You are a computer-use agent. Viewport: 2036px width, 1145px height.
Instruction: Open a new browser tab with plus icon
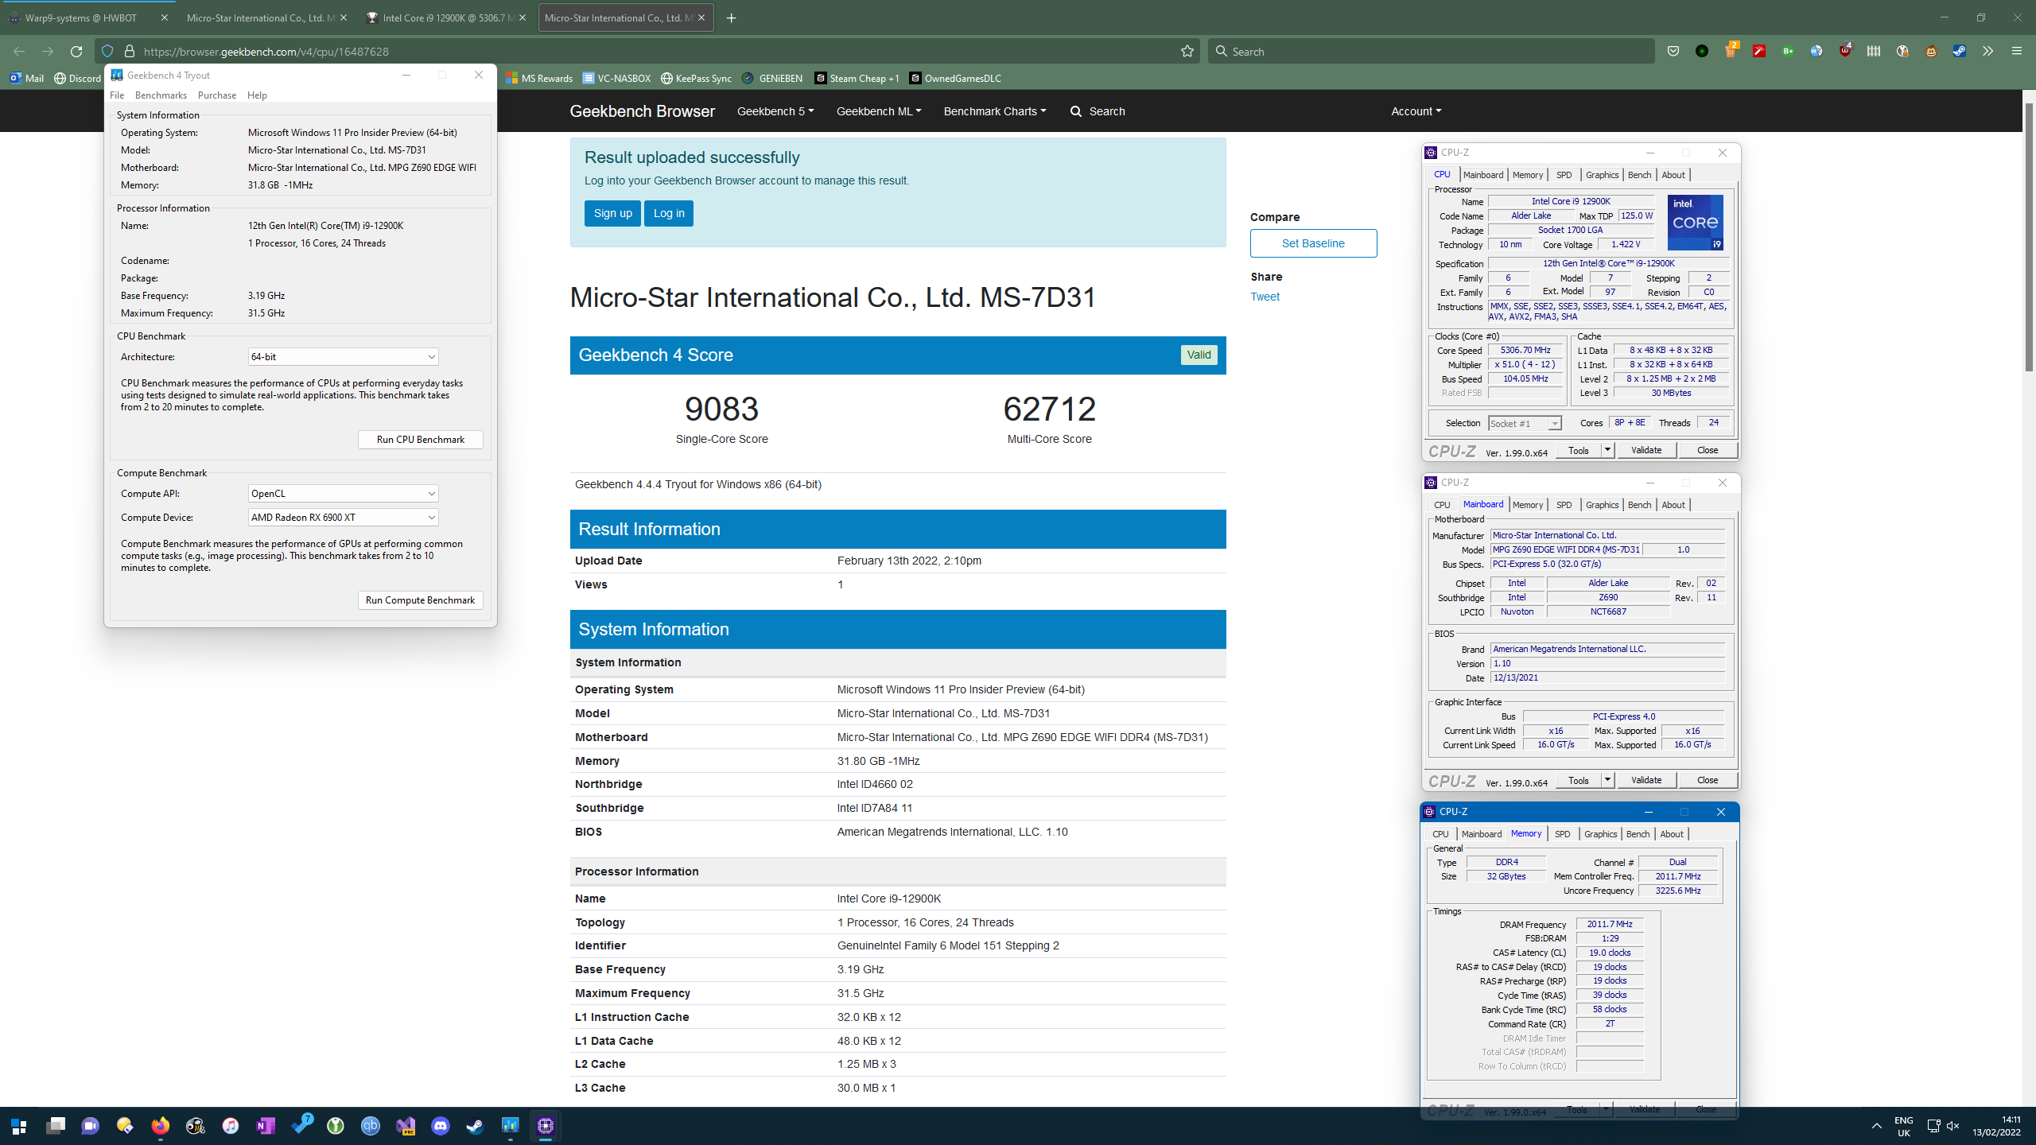731,17
